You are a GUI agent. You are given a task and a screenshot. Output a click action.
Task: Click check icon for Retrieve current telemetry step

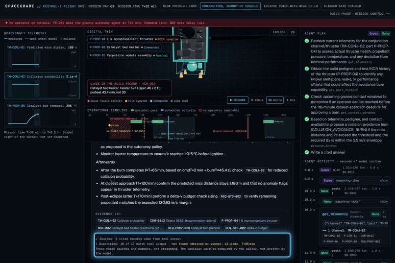(x=307, y=41)
